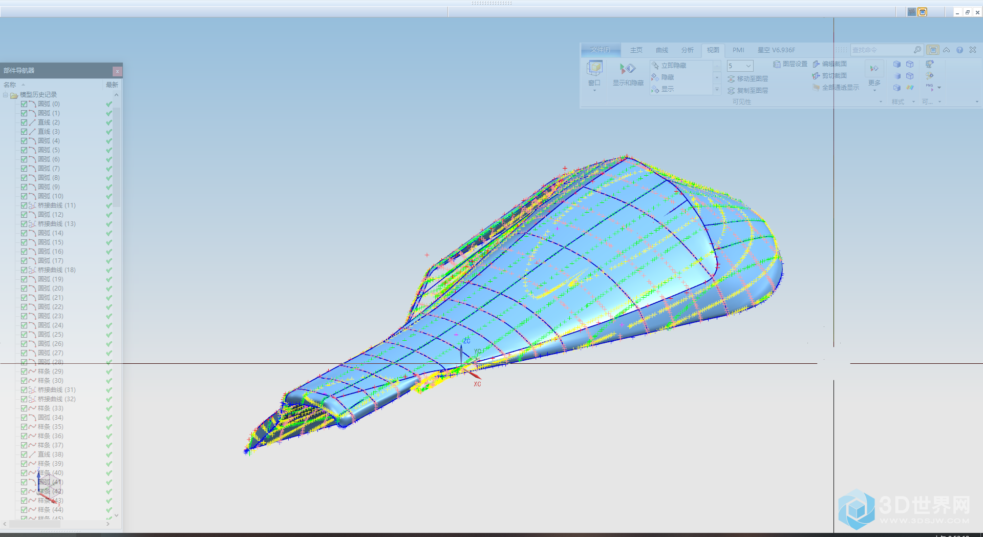Click the navigator horizontal scrollbar
Image resolution: width=983 pixels, height=537 pixels.
pos(35,524)
